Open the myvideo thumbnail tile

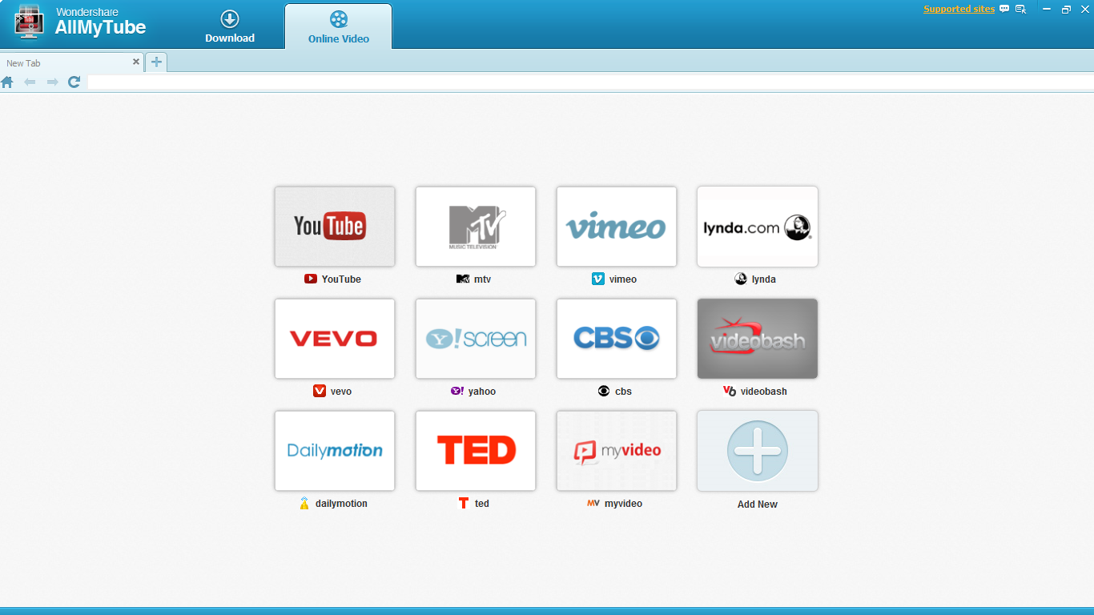click(x=617, y=451)
